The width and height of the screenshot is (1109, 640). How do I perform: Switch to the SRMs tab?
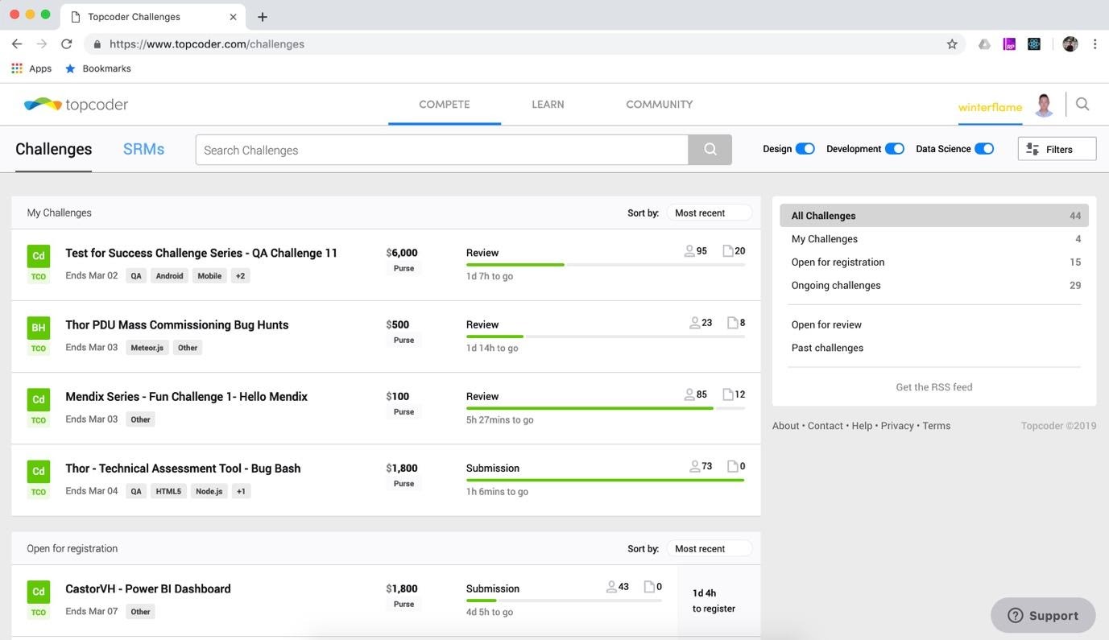[x=143, y=149]
